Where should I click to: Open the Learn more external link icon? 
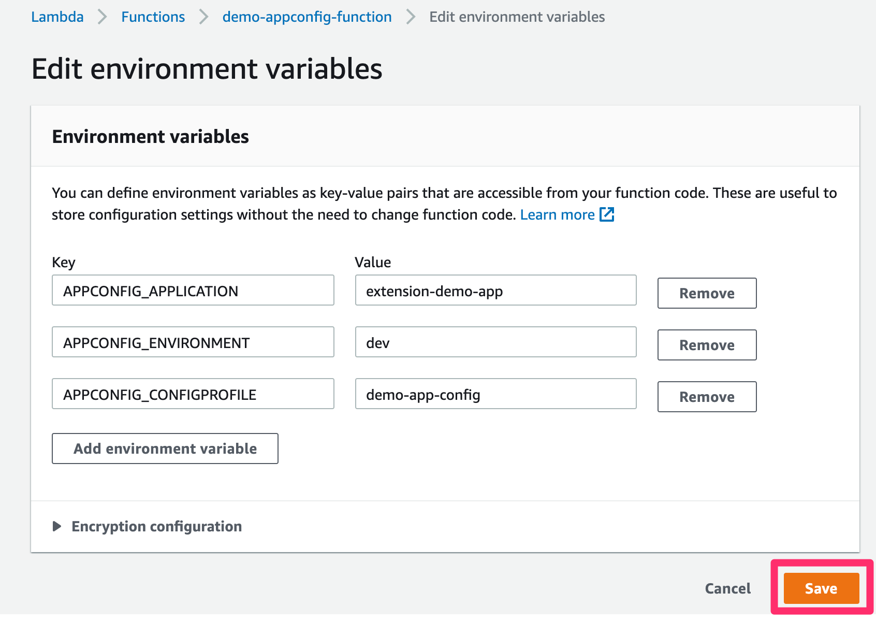tap(607, 214)
